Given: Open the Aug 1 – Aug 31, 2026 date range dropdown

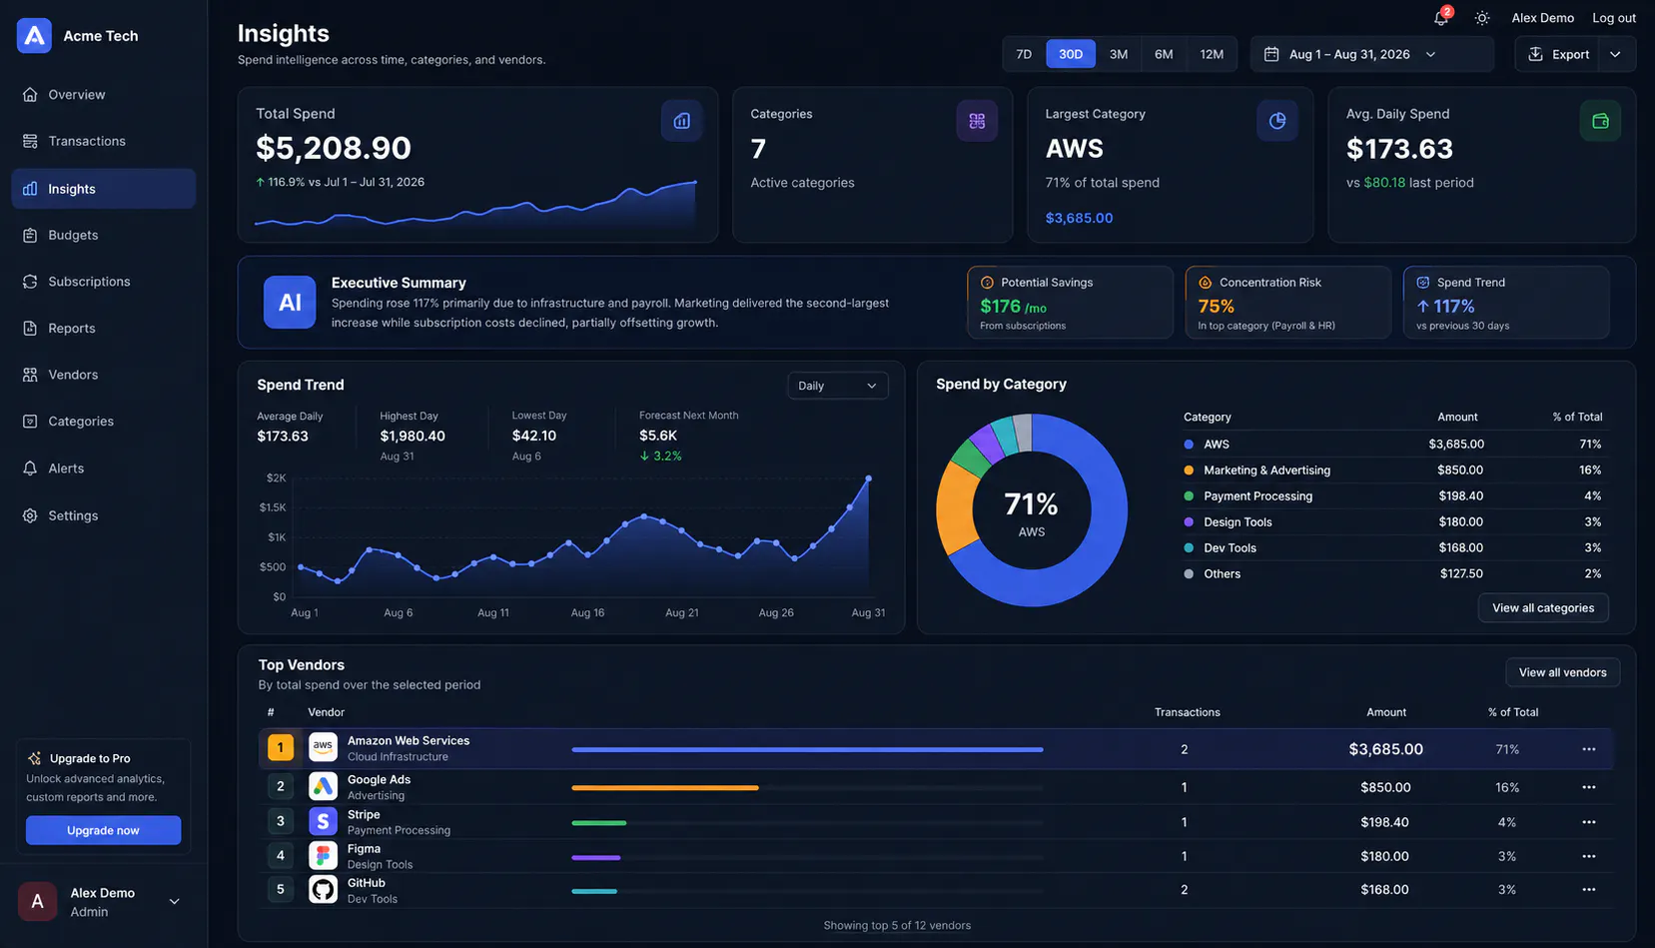Looking at the screenshot, I should tap(1371, 54).
